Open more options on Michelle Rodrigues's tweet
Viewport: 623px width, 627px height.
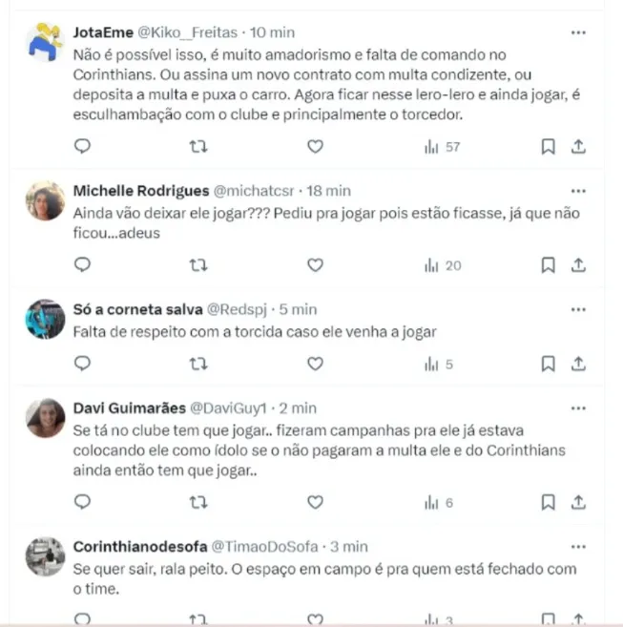coord(578,191)
